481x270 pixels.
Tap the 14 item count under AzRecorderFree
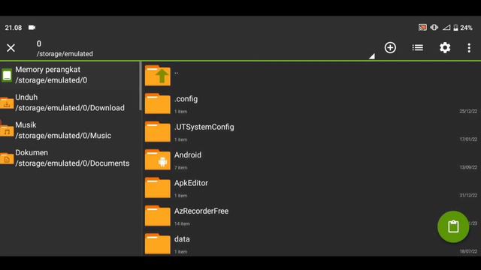[x=182, y=223]
